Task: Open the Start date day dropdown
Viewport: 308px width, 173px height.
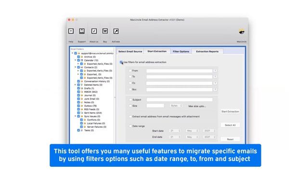Action: [175, 131]
